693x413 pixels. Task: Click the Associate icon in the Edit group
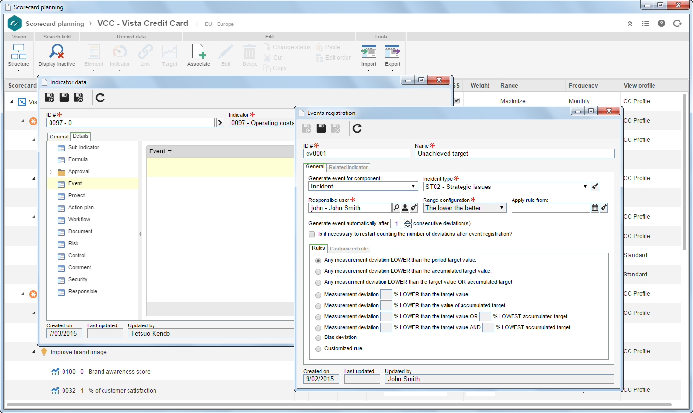[x=199, y=51]
